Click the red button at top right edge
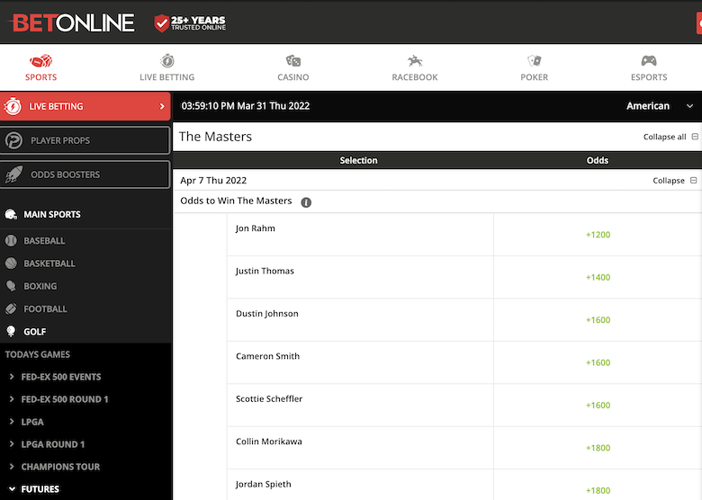 coord(699,23)
